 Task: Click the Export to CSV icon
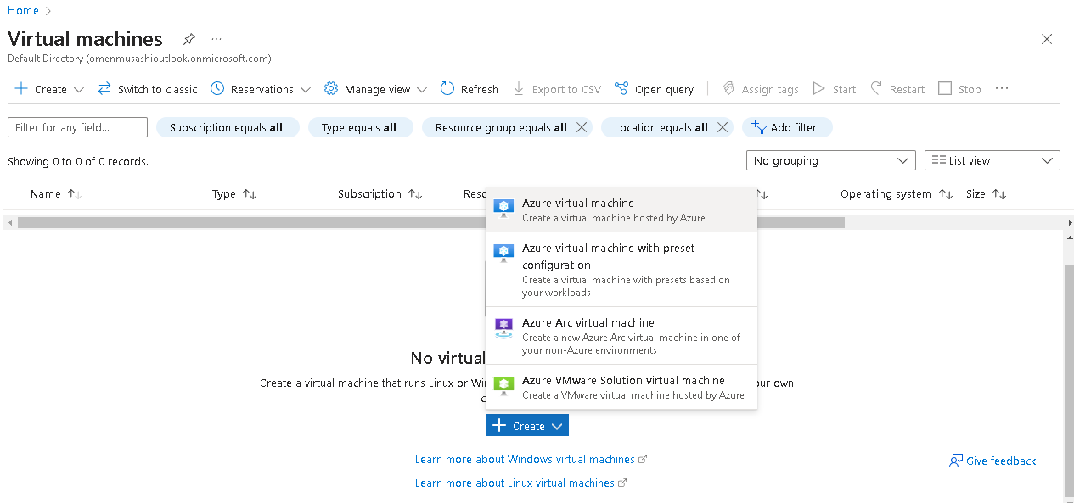point(520,88)
